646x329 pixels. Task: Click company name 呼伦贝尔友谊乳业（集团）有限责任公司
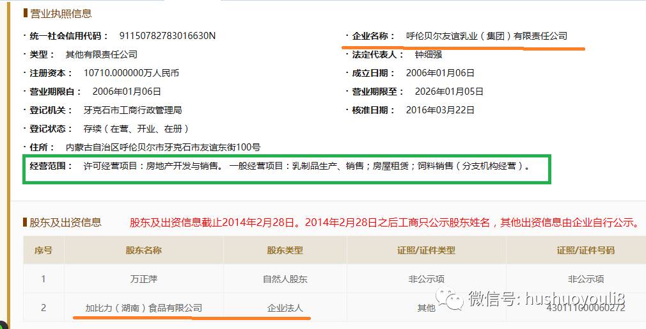(x=487, y=36)
